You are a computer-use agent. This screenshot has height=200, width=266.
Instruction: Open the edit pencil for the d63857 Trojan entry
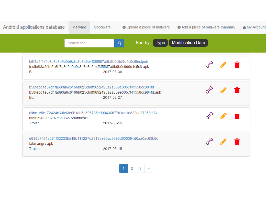click(x=223, y=141)
